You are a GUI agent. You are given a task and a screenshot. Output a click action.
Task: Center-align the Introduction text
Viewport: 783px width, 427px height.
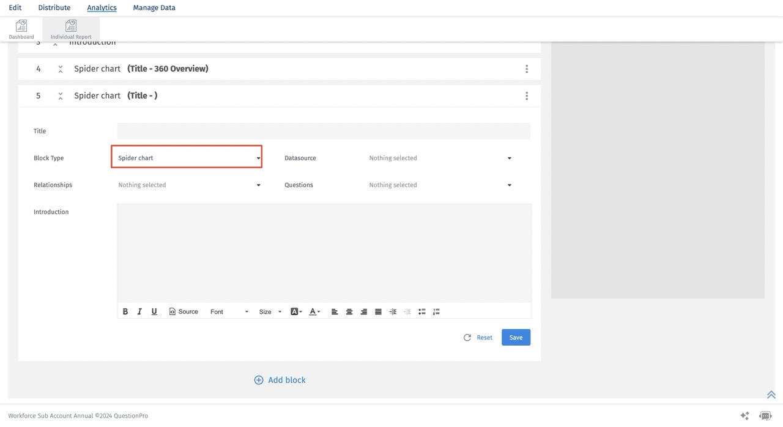(349, 311)
